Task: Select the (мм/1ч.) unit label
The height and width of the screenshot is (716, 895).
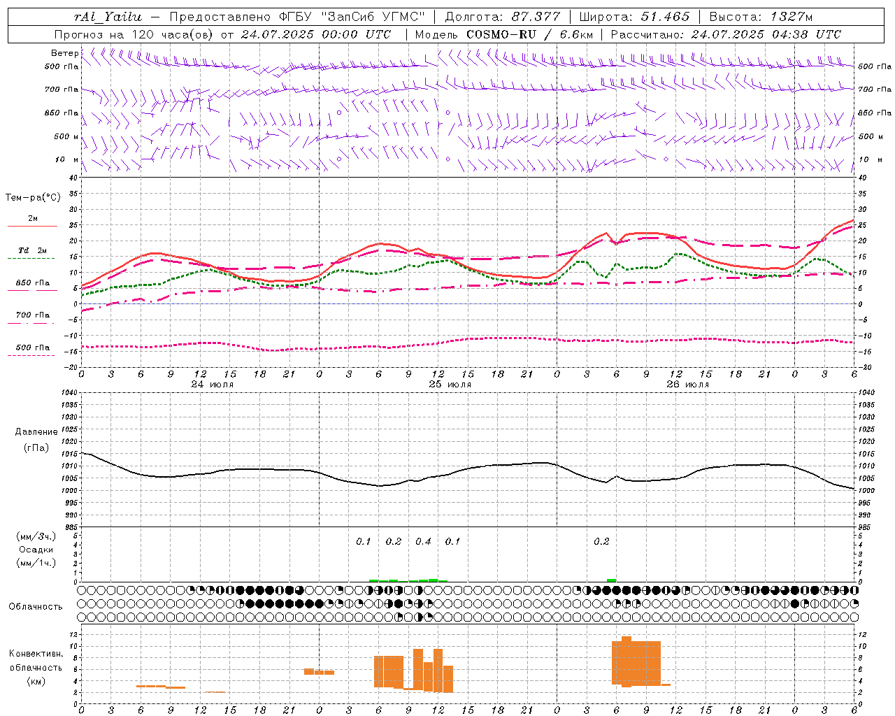Action: pos(36,563)
